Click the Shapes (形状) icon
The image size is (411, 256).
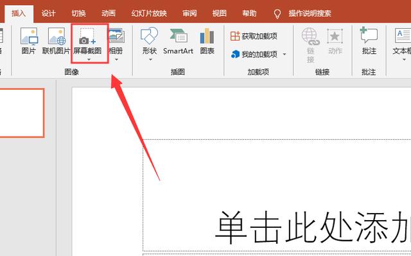(150, 36)
